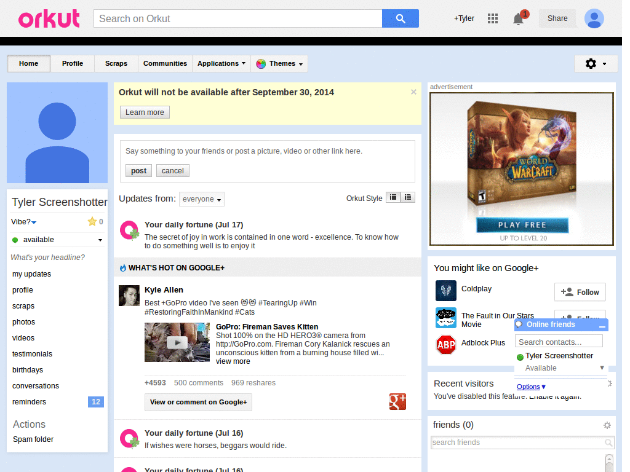
Task: Click View or comment on Google+
Action: tap(198, 402)
